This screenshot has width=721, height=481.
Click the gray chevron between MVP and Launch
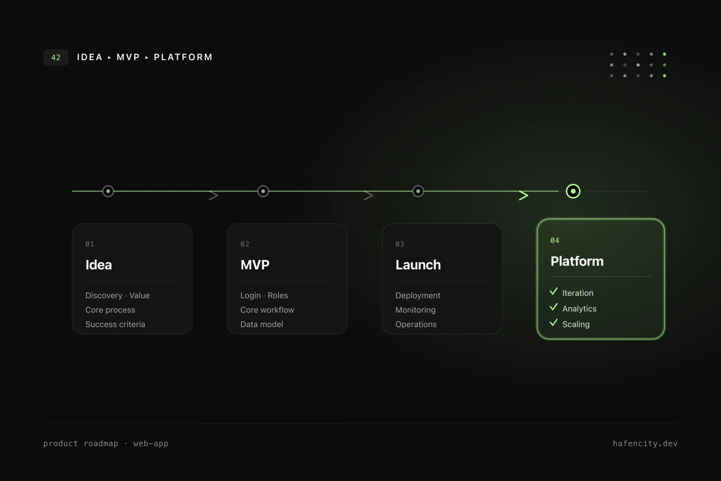tap(368, 195)
